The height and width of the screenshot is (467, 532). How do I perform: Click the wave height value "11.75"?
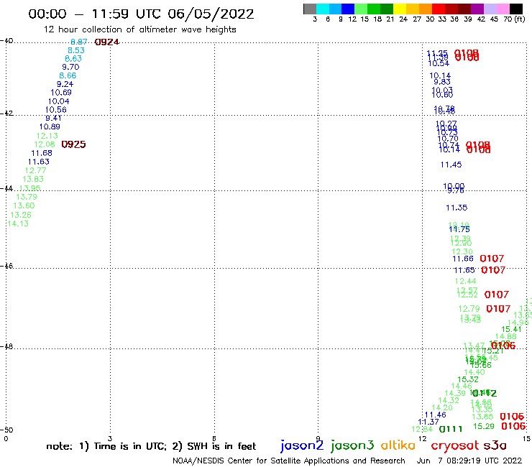click(459, 230)
